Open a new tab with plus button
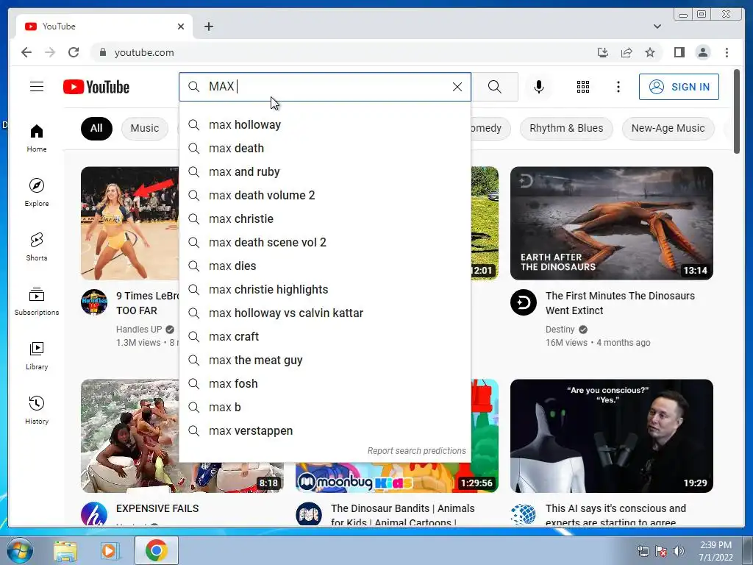The height and width of the screenshot is (565, 753). pos(208,26)
